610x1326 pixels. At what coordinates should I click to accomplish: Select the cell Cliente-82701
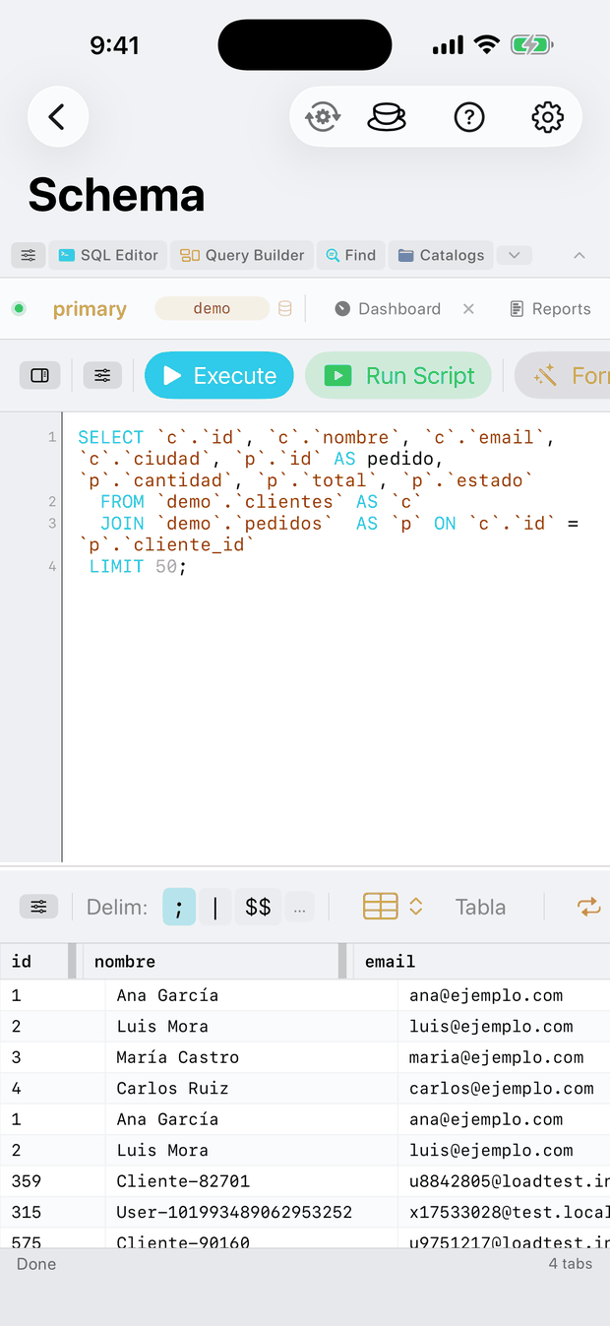pos(251,1180)
